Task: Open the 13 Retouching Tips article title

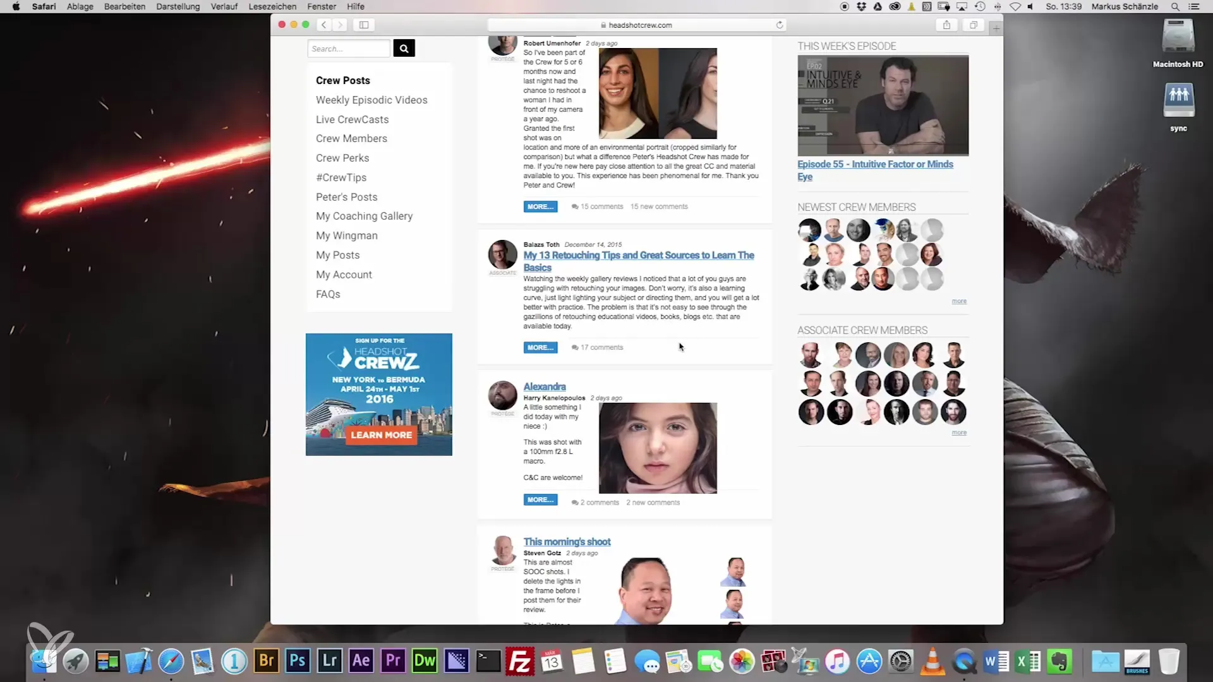Action: click(639, 261)
